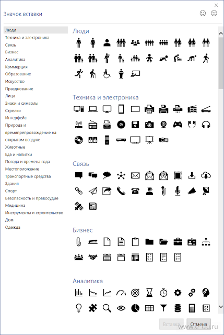The height and width of the screenshot is (335, 224).
Task: Select the calculator icon
Action: pyautogui.click(x=192, y=308)
